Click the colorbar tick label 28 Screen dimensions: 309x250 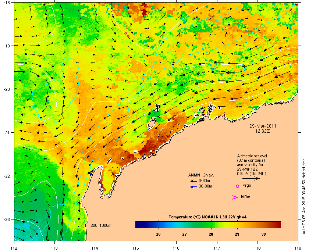click(x=211, y=234)
